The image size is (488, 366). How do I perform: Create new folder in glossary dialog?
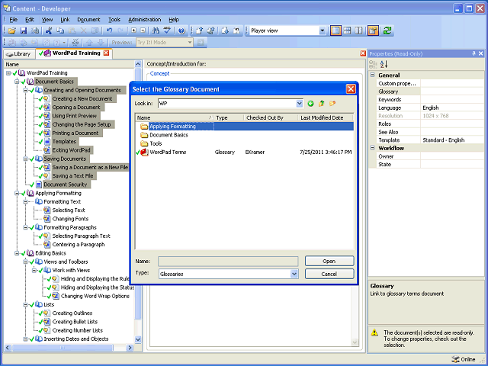(x=332, y=103)
